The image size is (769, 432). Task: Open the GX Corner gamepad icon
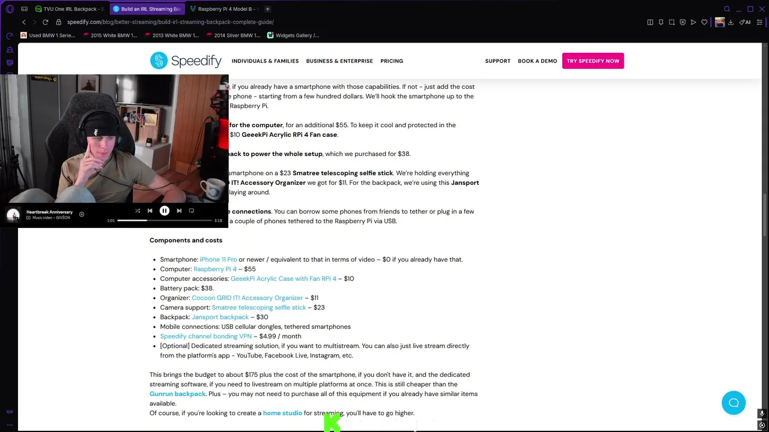coord(24,9)
